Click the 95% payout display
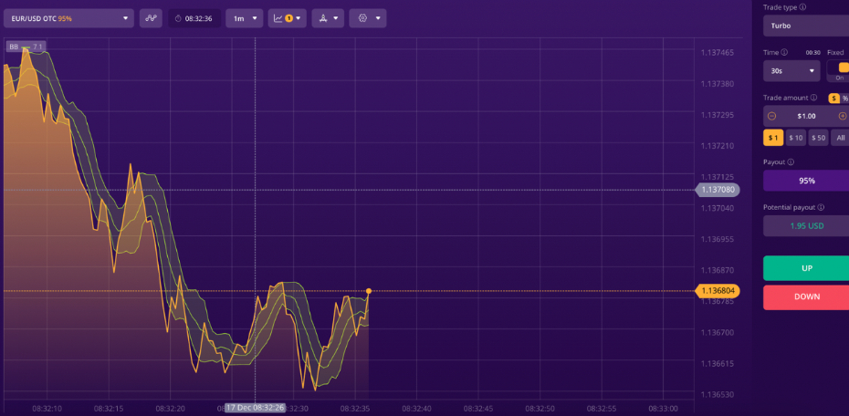 tap(806, 181)
